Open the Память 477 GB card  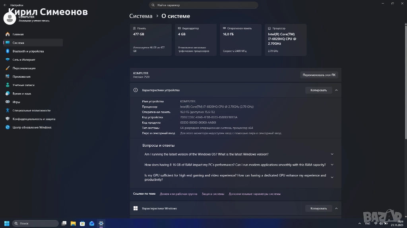pyautogui.click(x=151, y=40)
